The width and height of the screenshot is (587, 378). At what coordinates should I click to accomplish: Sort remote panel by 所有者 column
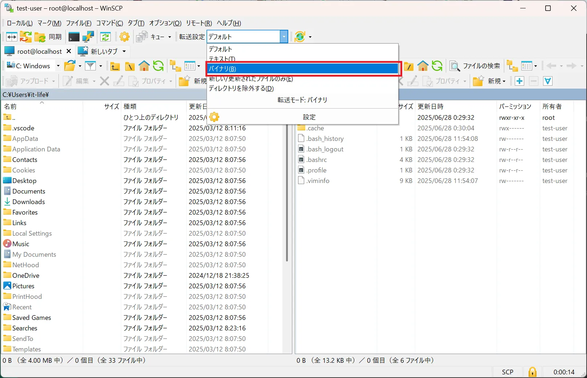click(557, 106)
